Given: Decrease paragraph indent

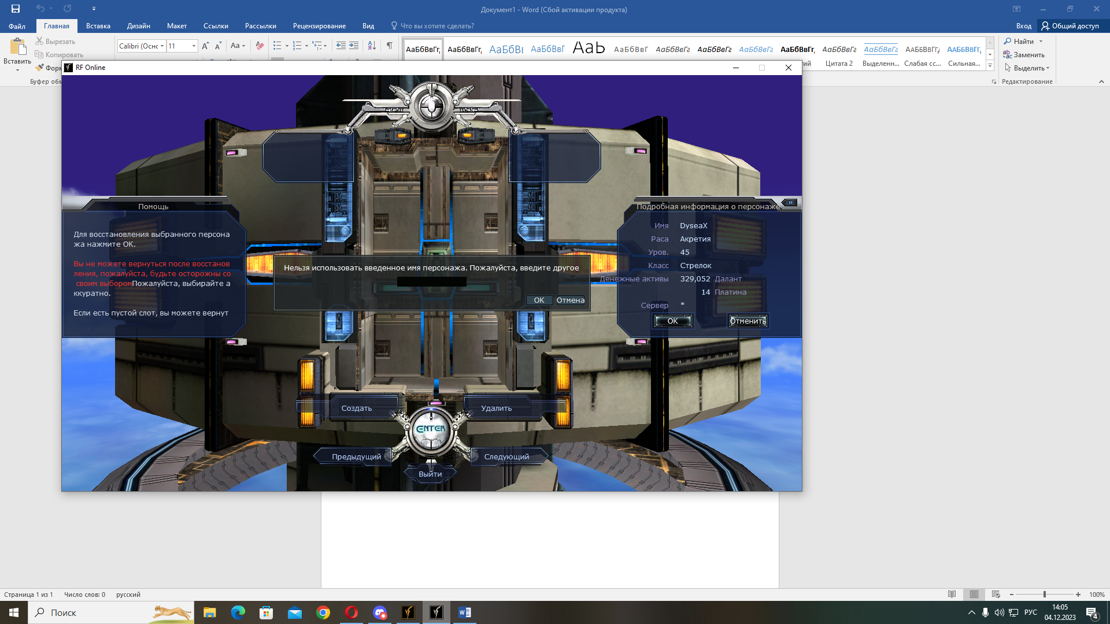Looking at the screenshot, I should click(x=341, y=46).
